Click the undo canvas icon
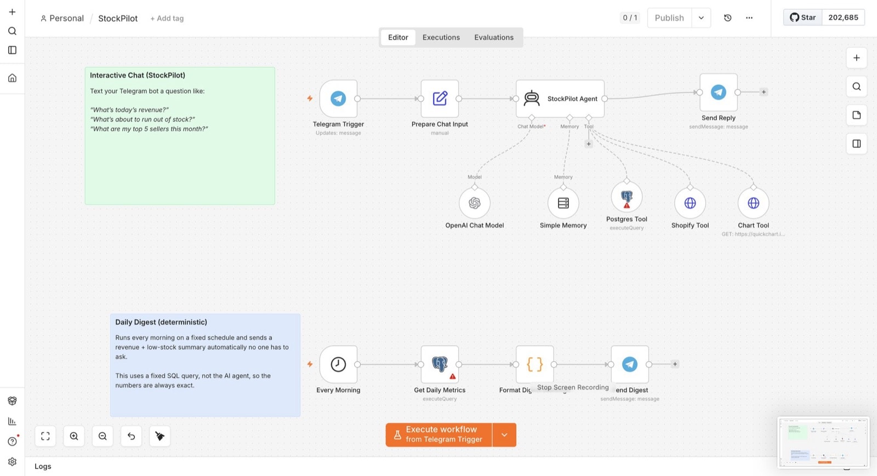877x476 pixels. [131, 436]
